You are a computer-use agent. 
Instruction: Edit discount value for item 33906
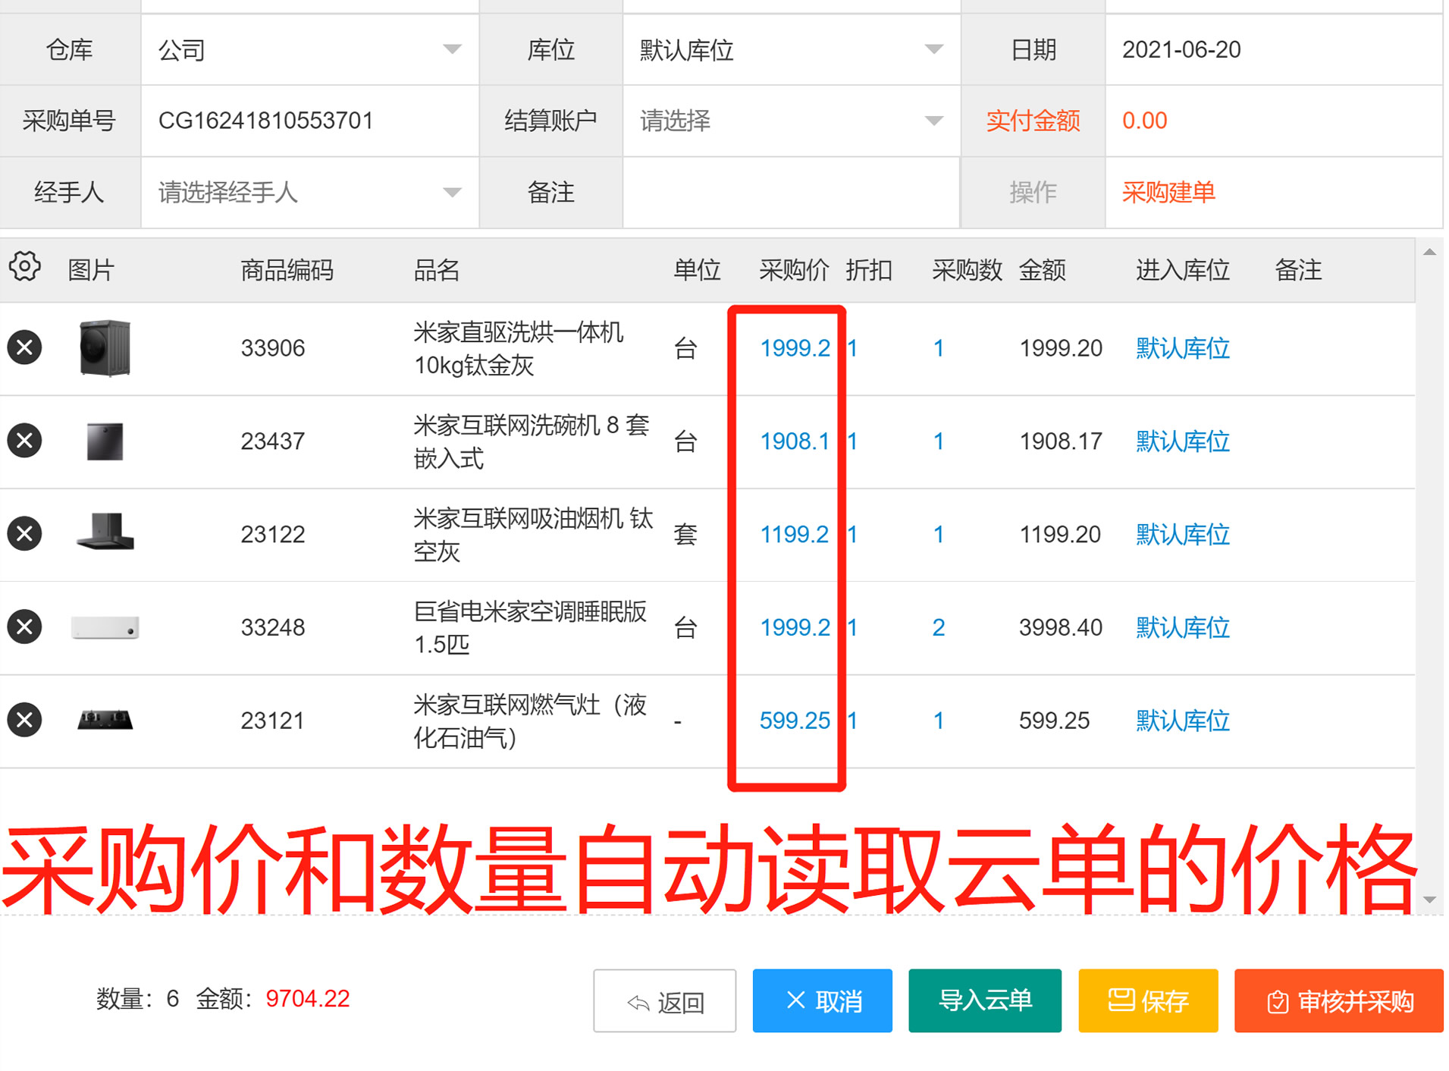853,348
